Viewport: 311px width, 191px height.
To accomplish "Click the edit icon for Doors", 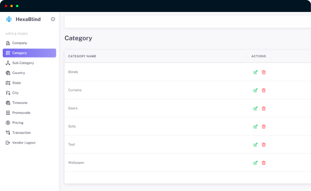I will pyautogui.click(x=256, y=108).
